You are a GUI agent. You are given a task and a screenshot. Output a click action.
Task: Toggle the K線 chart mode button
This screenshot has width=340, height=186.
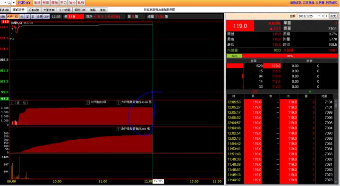click(3, 17)
